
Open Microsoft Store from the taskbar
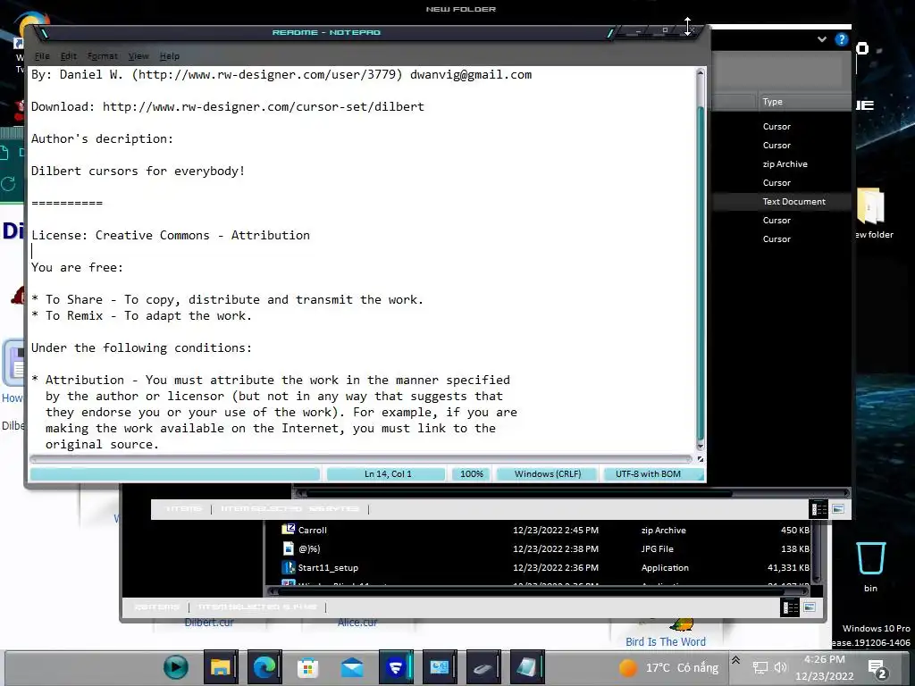click(308, 666)
